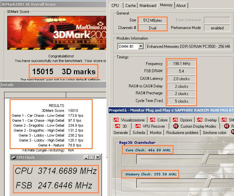Image resolution: width=234 pixels, height=196 pixels.
Task: Open the Opzioni tab
Action: (x=182, y=120)
